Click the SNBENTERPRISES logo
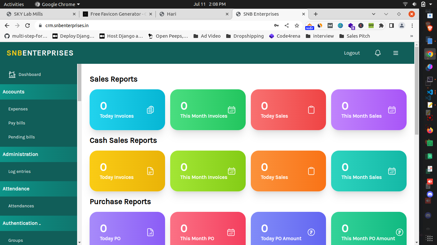Image resolution: width=437 pixels, height=245 pixels. click(x=40, y=53)
